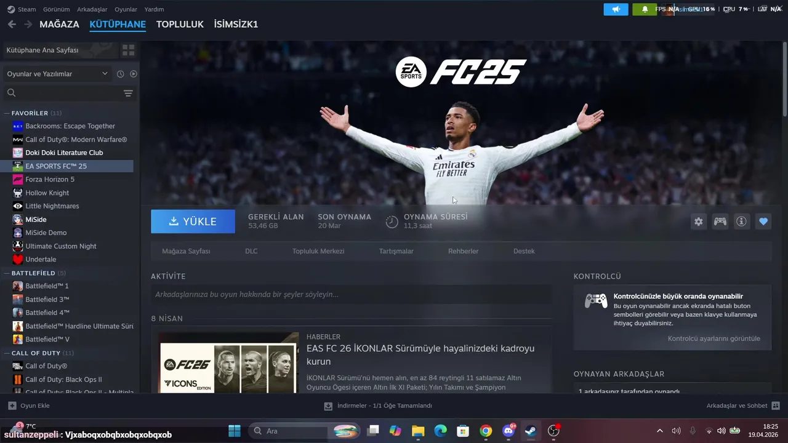Open File Explorer from taskbar
Screen dimensions: 788x443
(x=418, y=431)
